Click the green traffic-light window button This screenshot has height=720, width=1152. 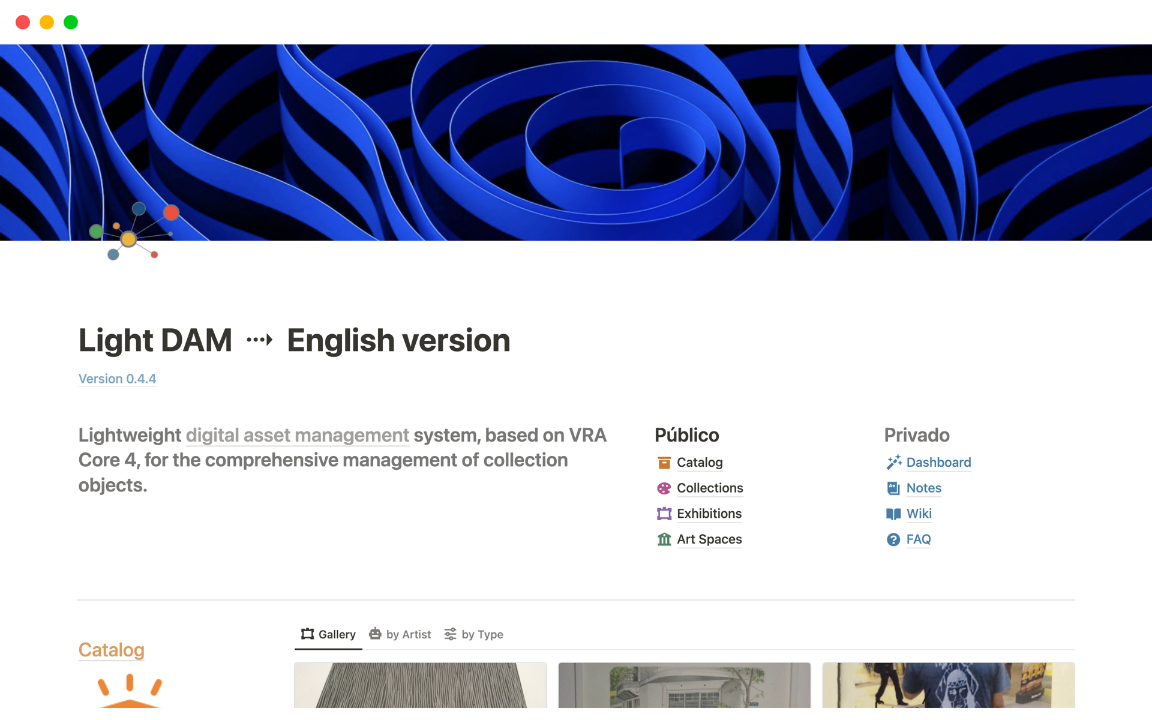point(70,22)
